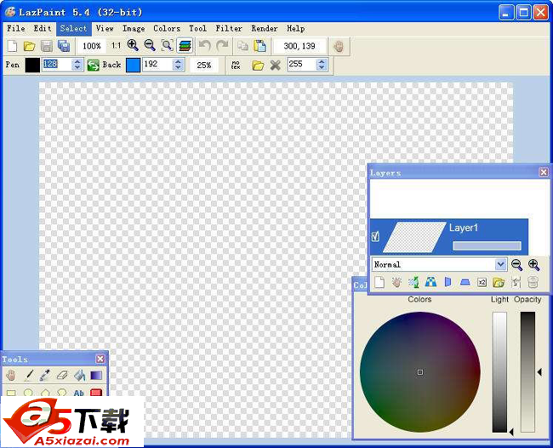Viewport: 553px width, 448px height.
Task: Remove texture with the gray X icon
Action: (x=276, y=65)
